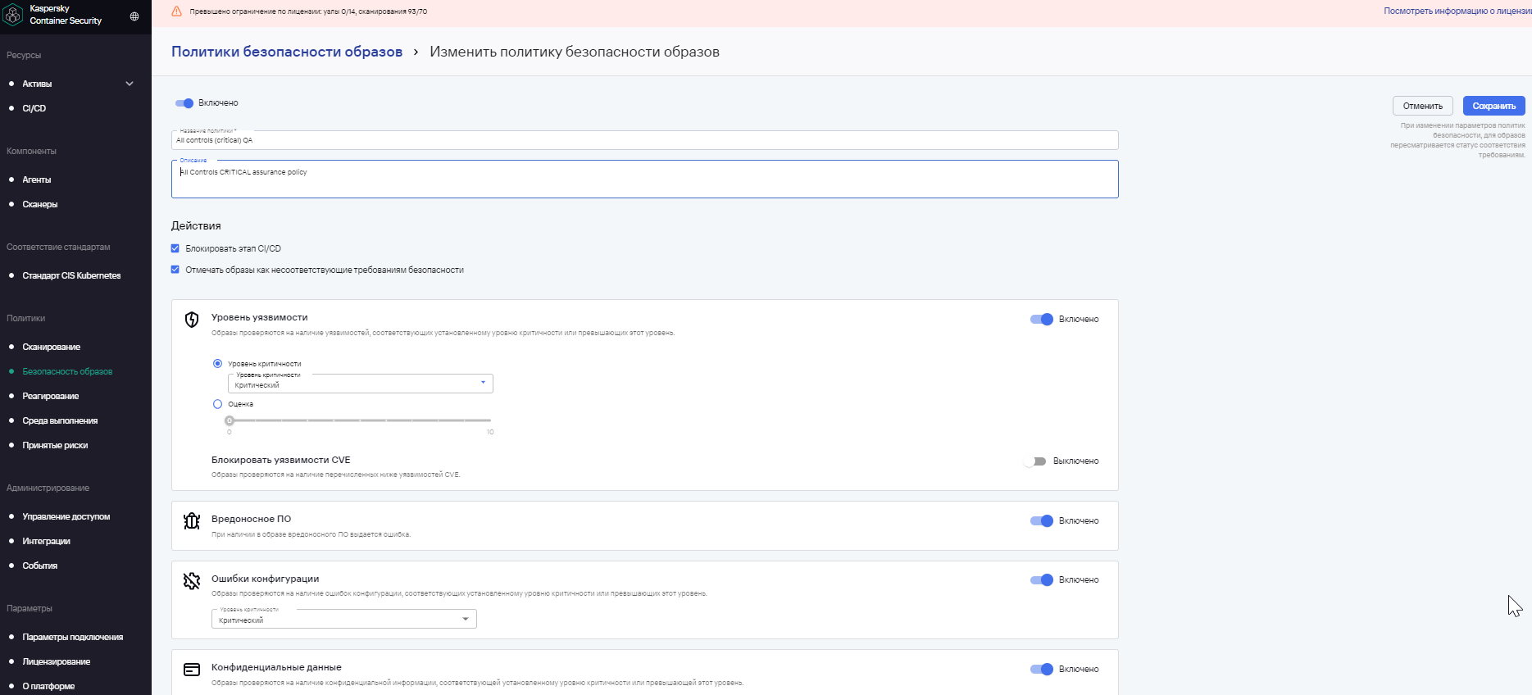
Task: Enable the 'Блокировать уязвимости CVE' toggle
Action: click(1035, 461)
